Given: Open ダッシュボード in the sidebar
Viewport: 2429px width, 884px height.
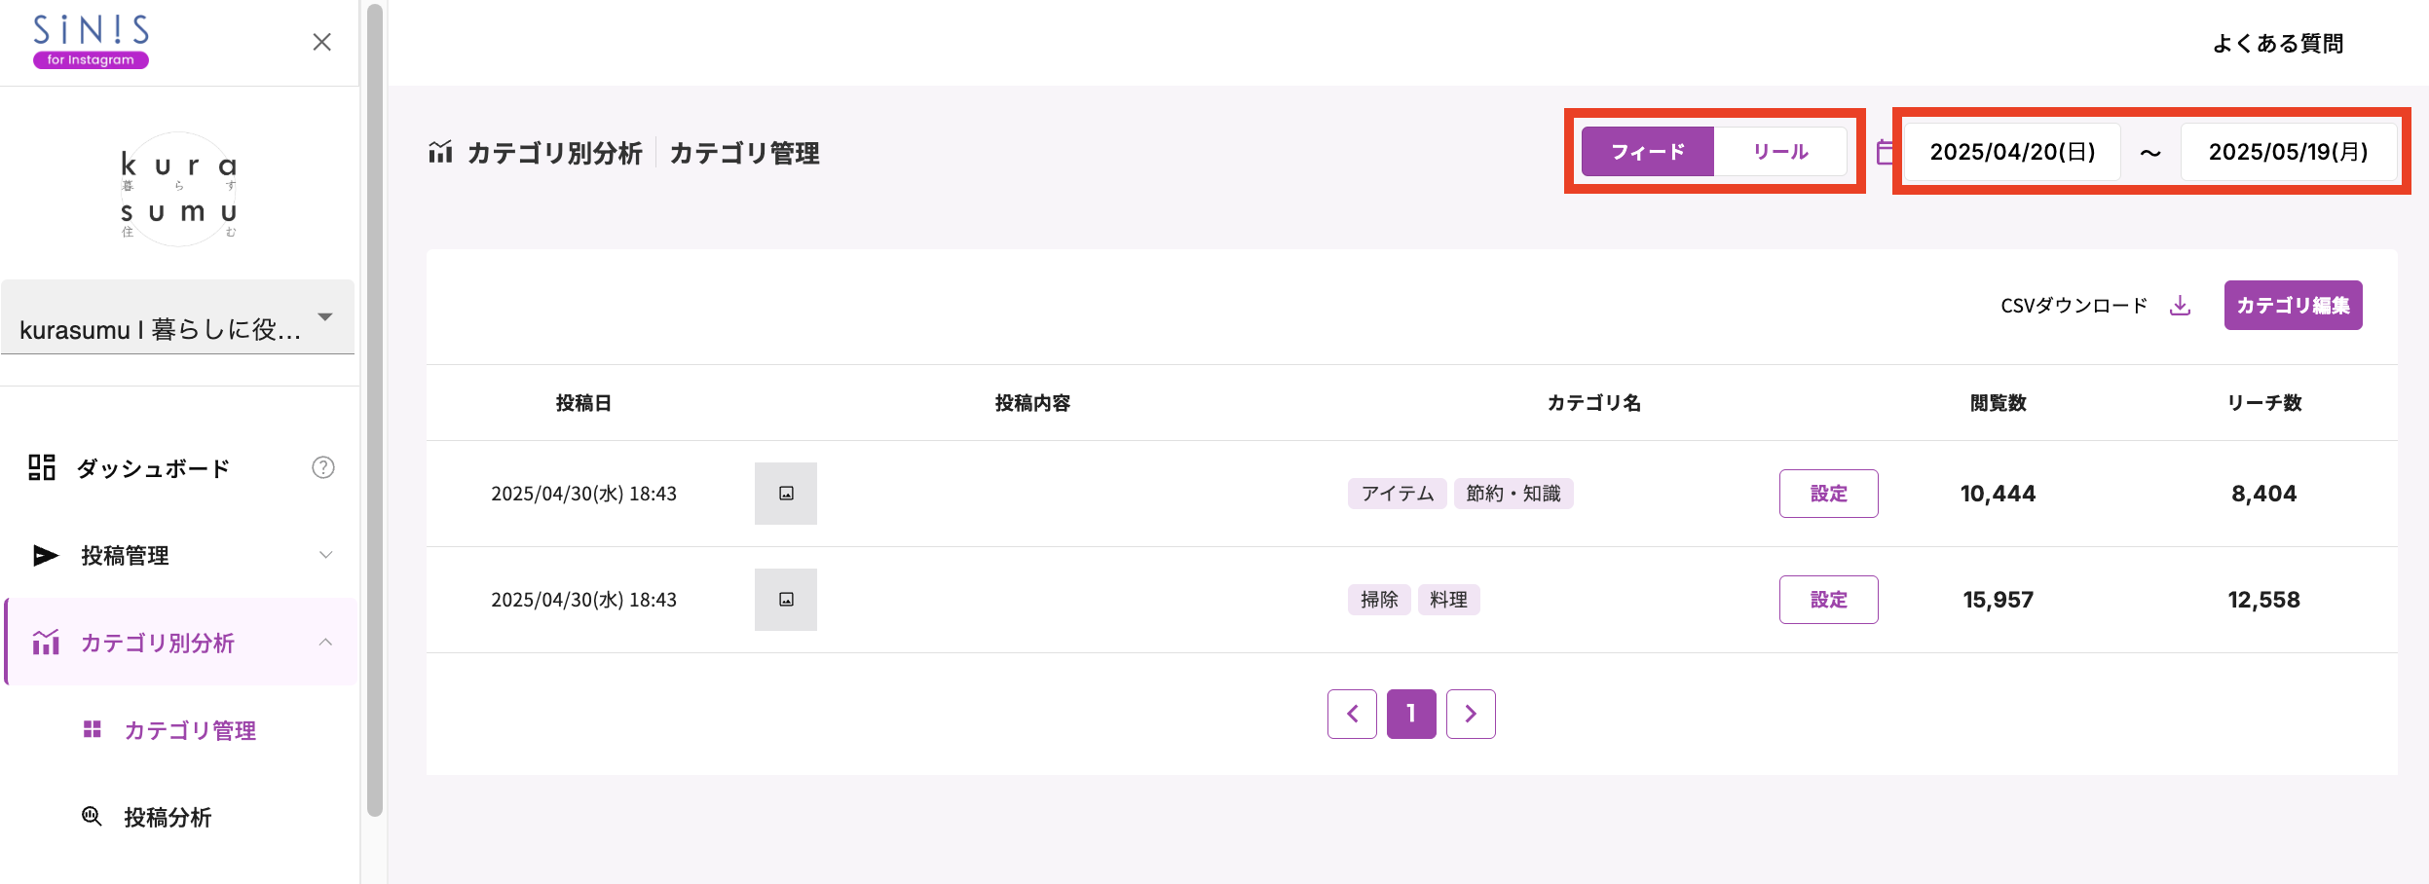Looking at the screenshot, I should (x=153, y=468).
